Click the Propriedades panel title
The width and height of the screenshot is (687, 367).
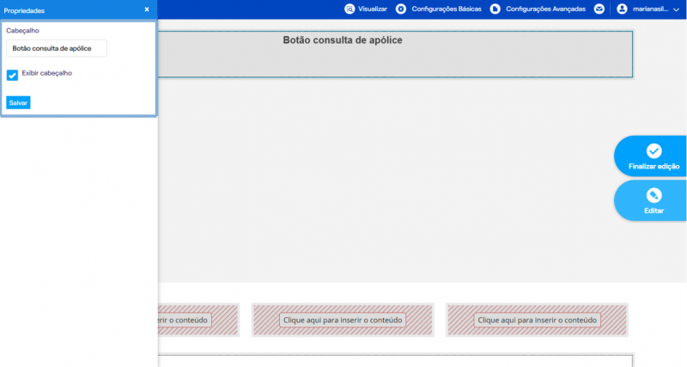click(x=24, y=10)
